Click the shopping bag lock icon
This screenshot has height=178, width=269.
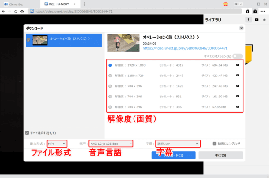point(255,11)
